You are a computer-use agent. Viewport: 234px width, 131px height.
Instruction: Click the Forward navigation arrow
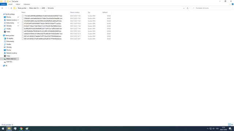click(6, 8)
